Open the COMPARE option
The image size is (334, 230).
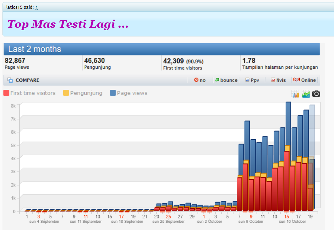click(24, 80)
